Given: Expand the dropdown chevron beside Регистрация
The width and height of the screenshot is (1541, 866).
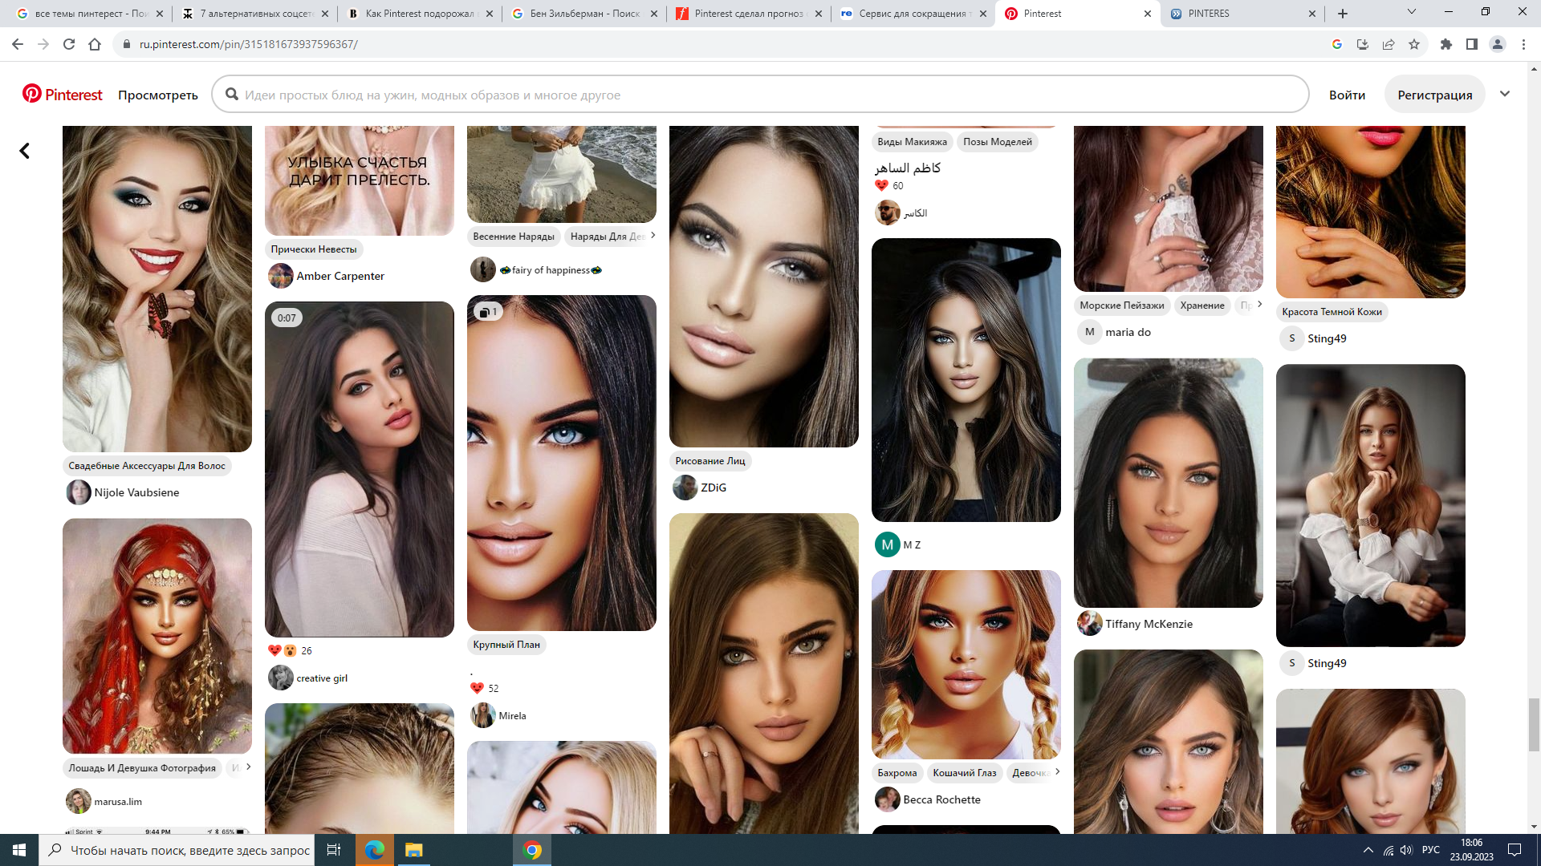Looking at the screenshot, I should pyautogui.click(x=1505, y=94).
